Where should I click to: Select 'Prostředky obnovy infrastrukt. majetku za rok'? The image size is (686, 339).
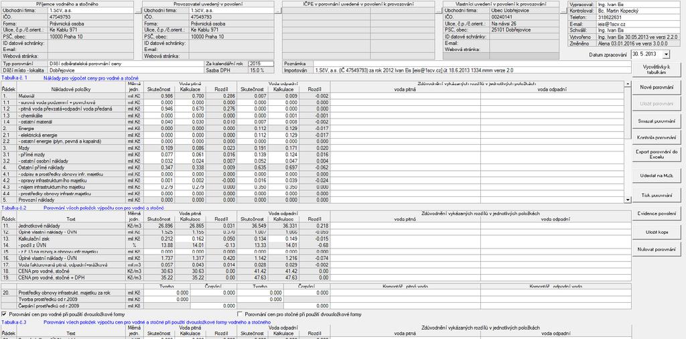pyautogui.click(x=71, y=293)
